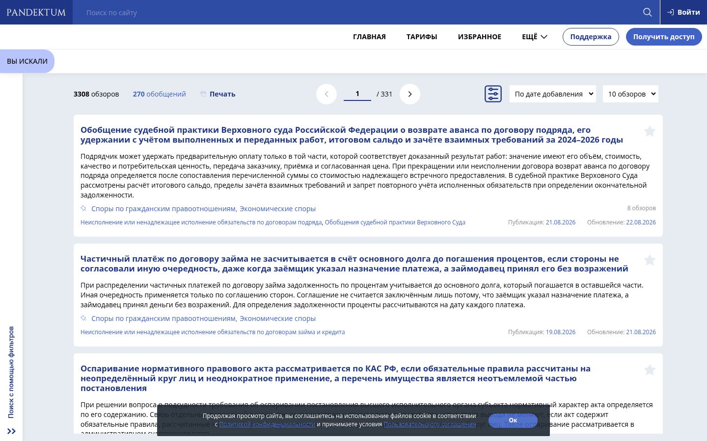The image size is (707, 441).
Task: Click the / 331 total pages label
Action: pos(384,94)
